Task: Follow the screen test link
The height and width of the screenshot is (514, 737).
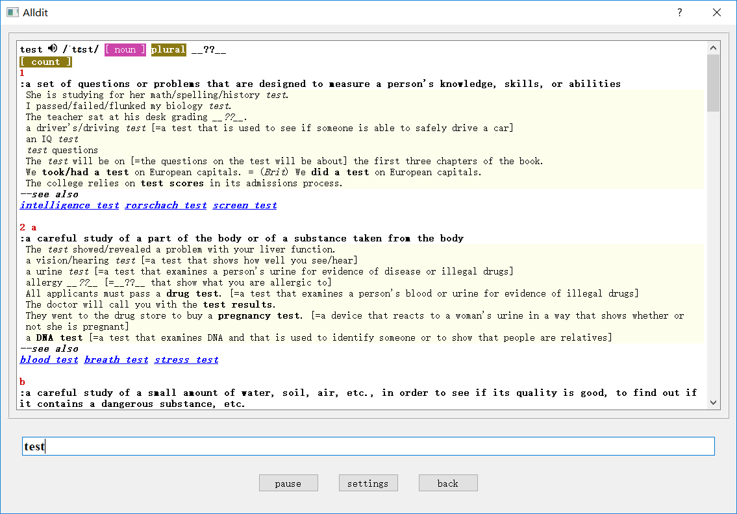Action: click(x=245, y=205)
